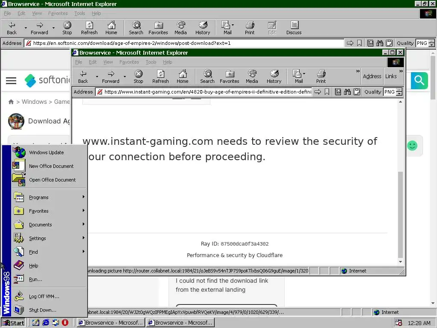This screenshot has height=328, width=437.
Task: Click Home in the rear browser window
Action: click(x=111, y=28)
